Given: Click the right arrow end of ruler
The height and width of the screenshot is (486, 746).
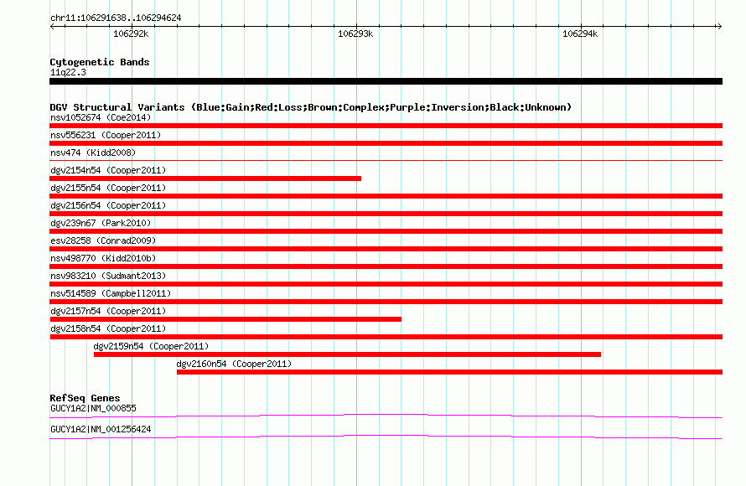Looking at the screenshot, I should click(x=719, y=26).
